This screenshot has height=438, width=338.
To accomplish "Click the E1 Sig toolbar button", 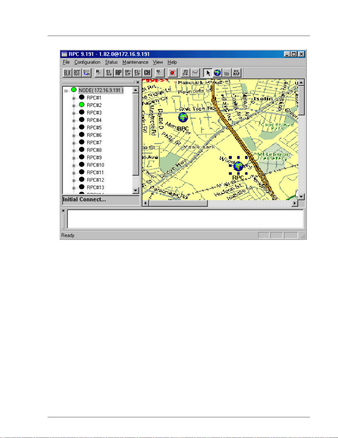I will coord(109,73).
